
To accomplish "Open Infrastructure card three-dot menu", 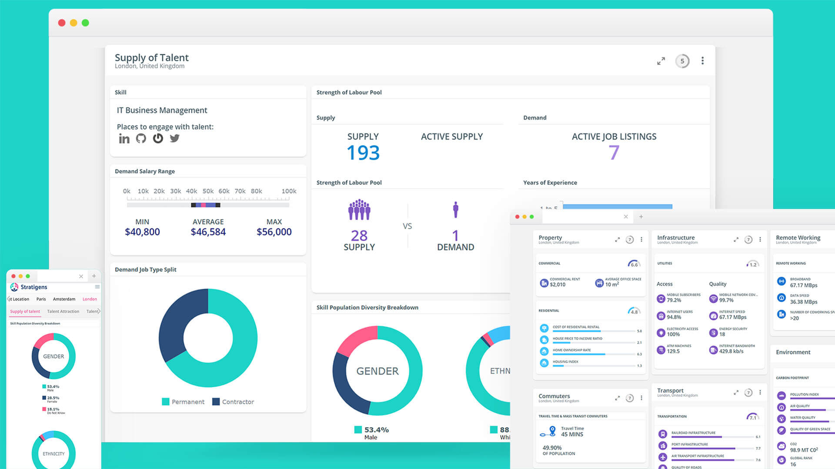I will [x=760, y=240].
